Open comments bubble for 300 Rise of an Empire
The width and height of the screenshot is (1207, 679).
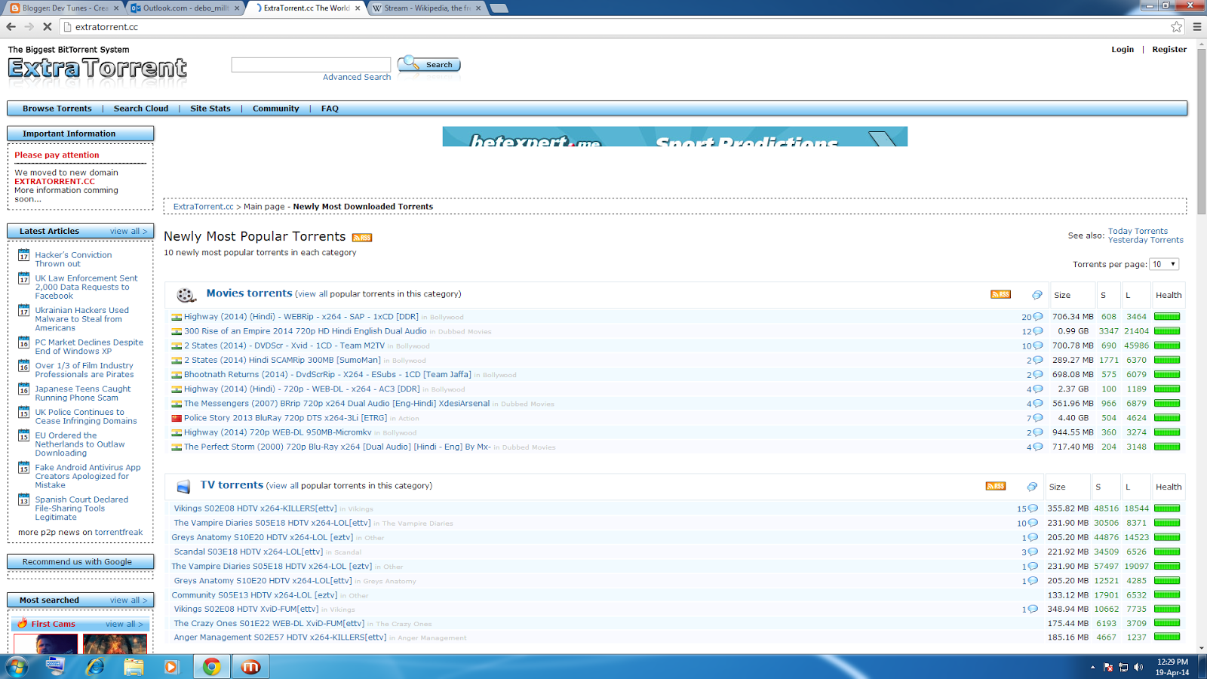coord(1038,331)
